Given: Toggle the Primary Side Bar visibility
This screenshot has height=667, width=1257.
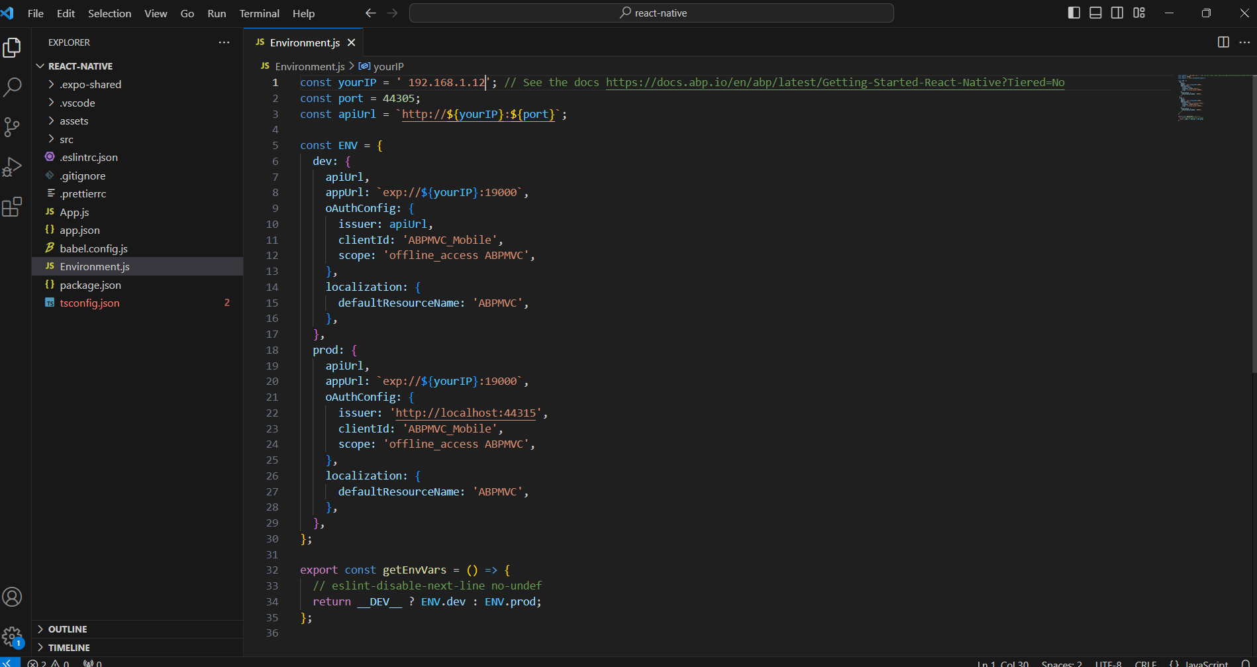Looking at the screenshot, I should tap(1074, 13).
